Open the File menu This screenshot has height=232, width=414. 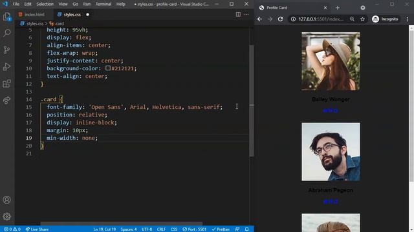[16, 4]
